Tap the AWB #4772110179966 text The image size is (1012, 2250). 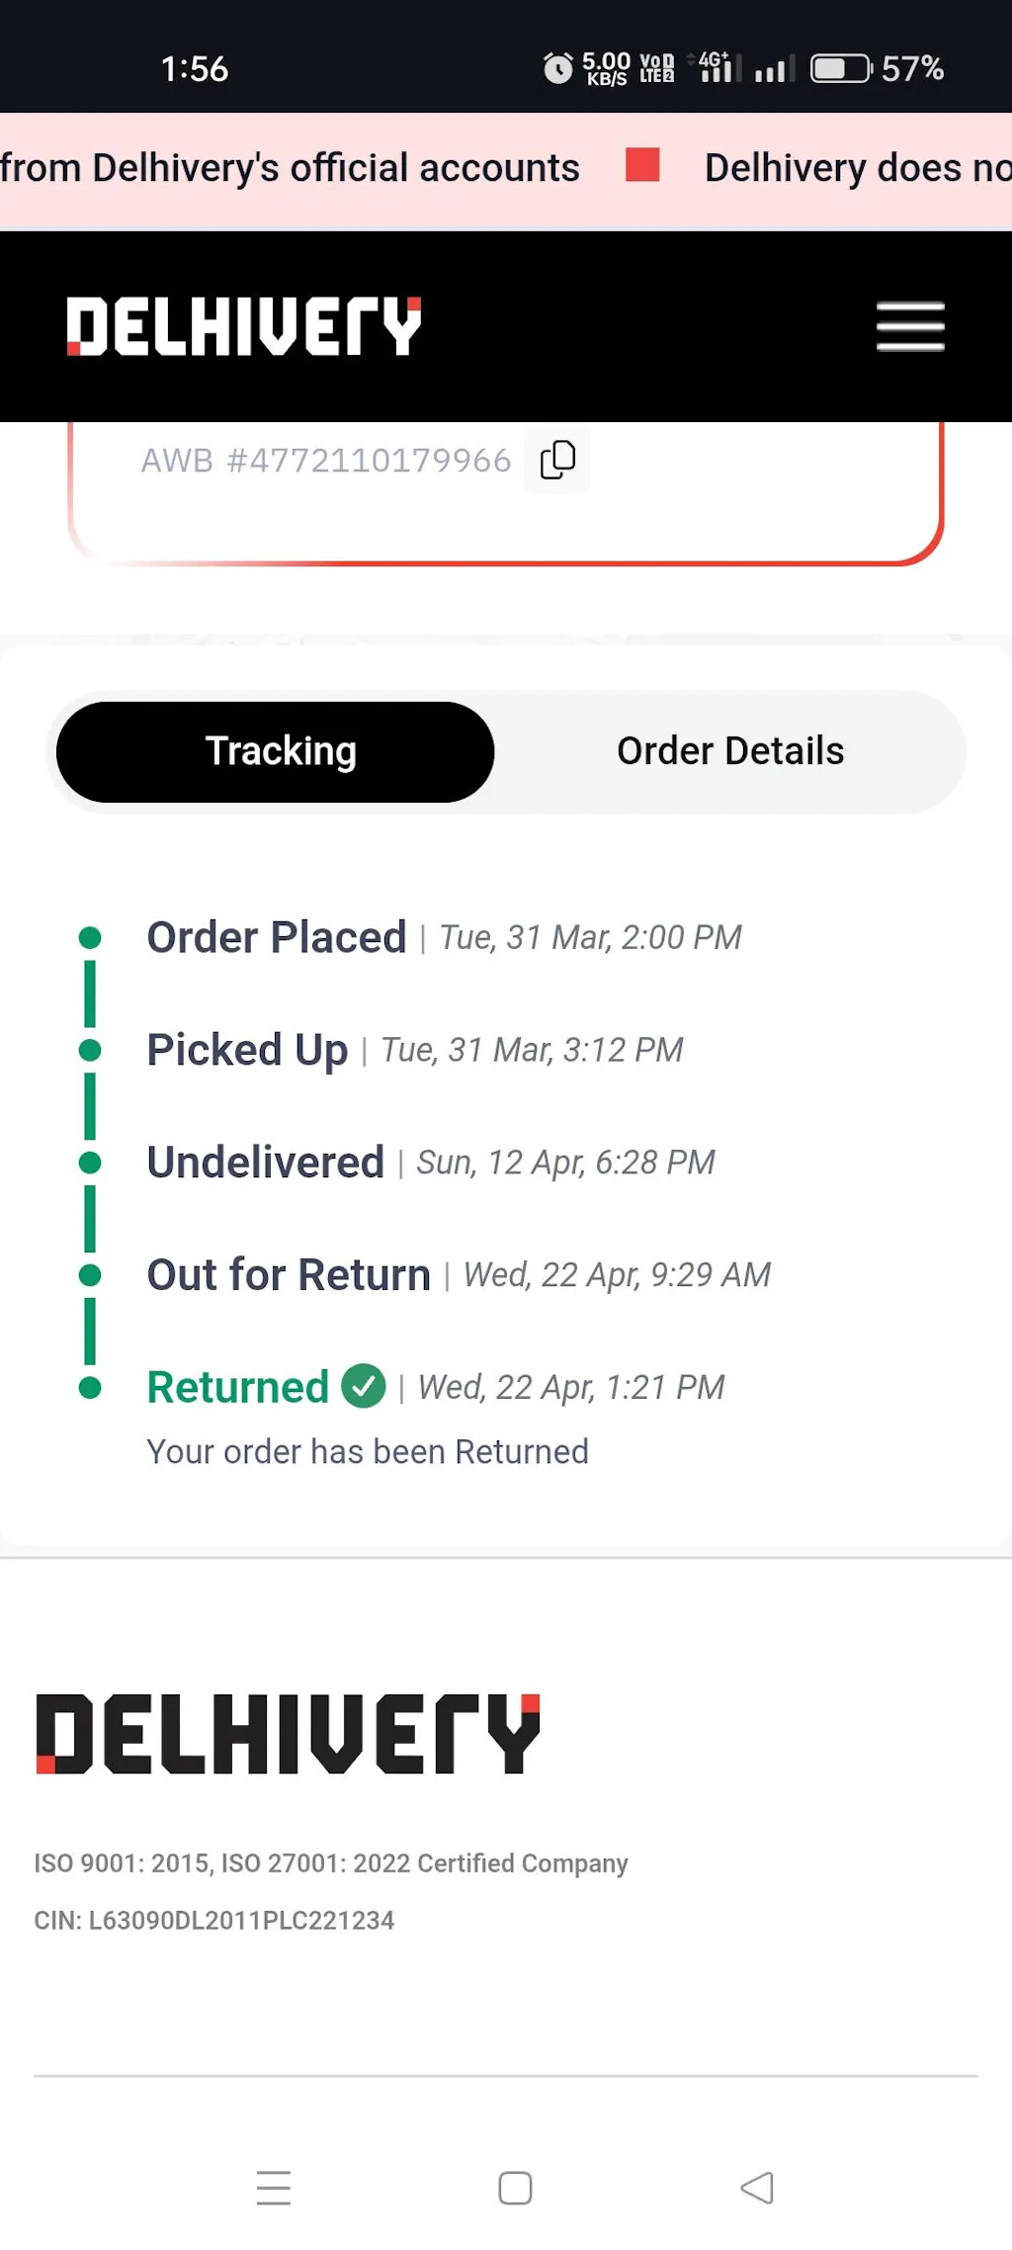[326, 461]
